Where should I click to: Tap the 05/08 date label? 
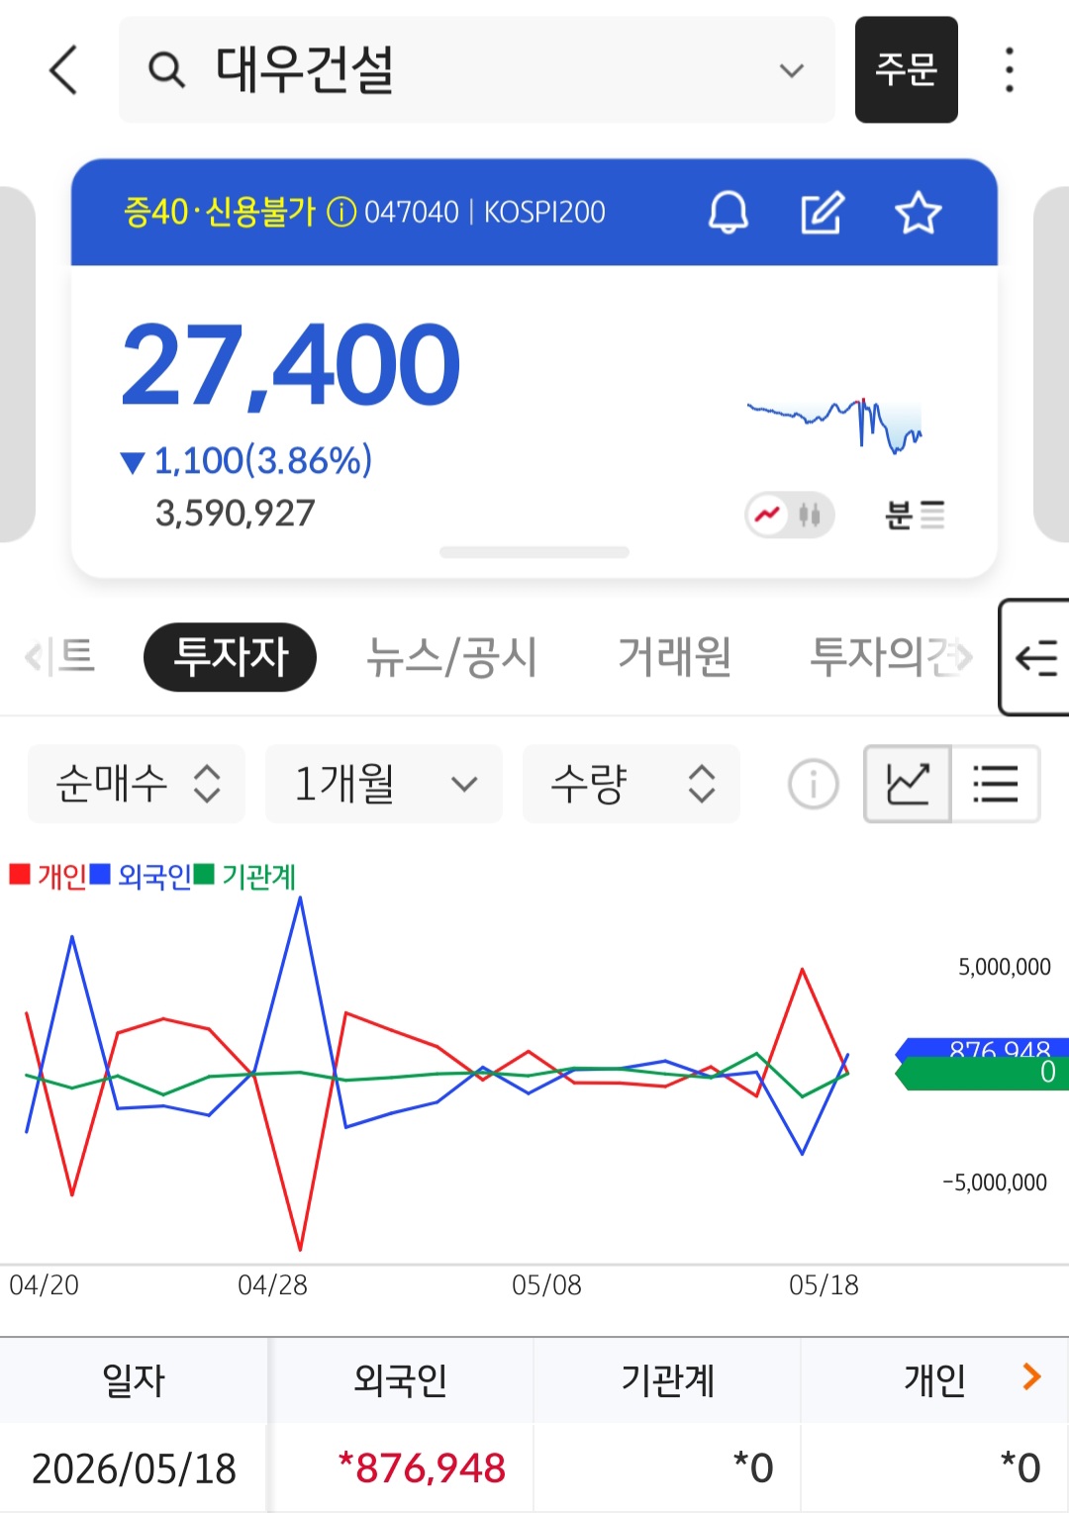point(546,1285)
